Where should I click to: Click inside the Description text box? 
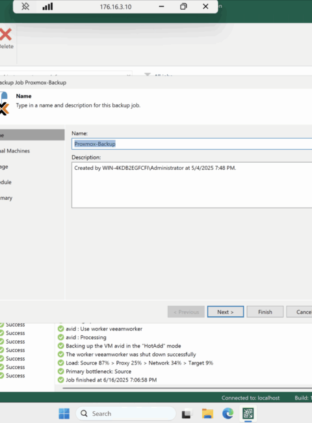(192, 185)
